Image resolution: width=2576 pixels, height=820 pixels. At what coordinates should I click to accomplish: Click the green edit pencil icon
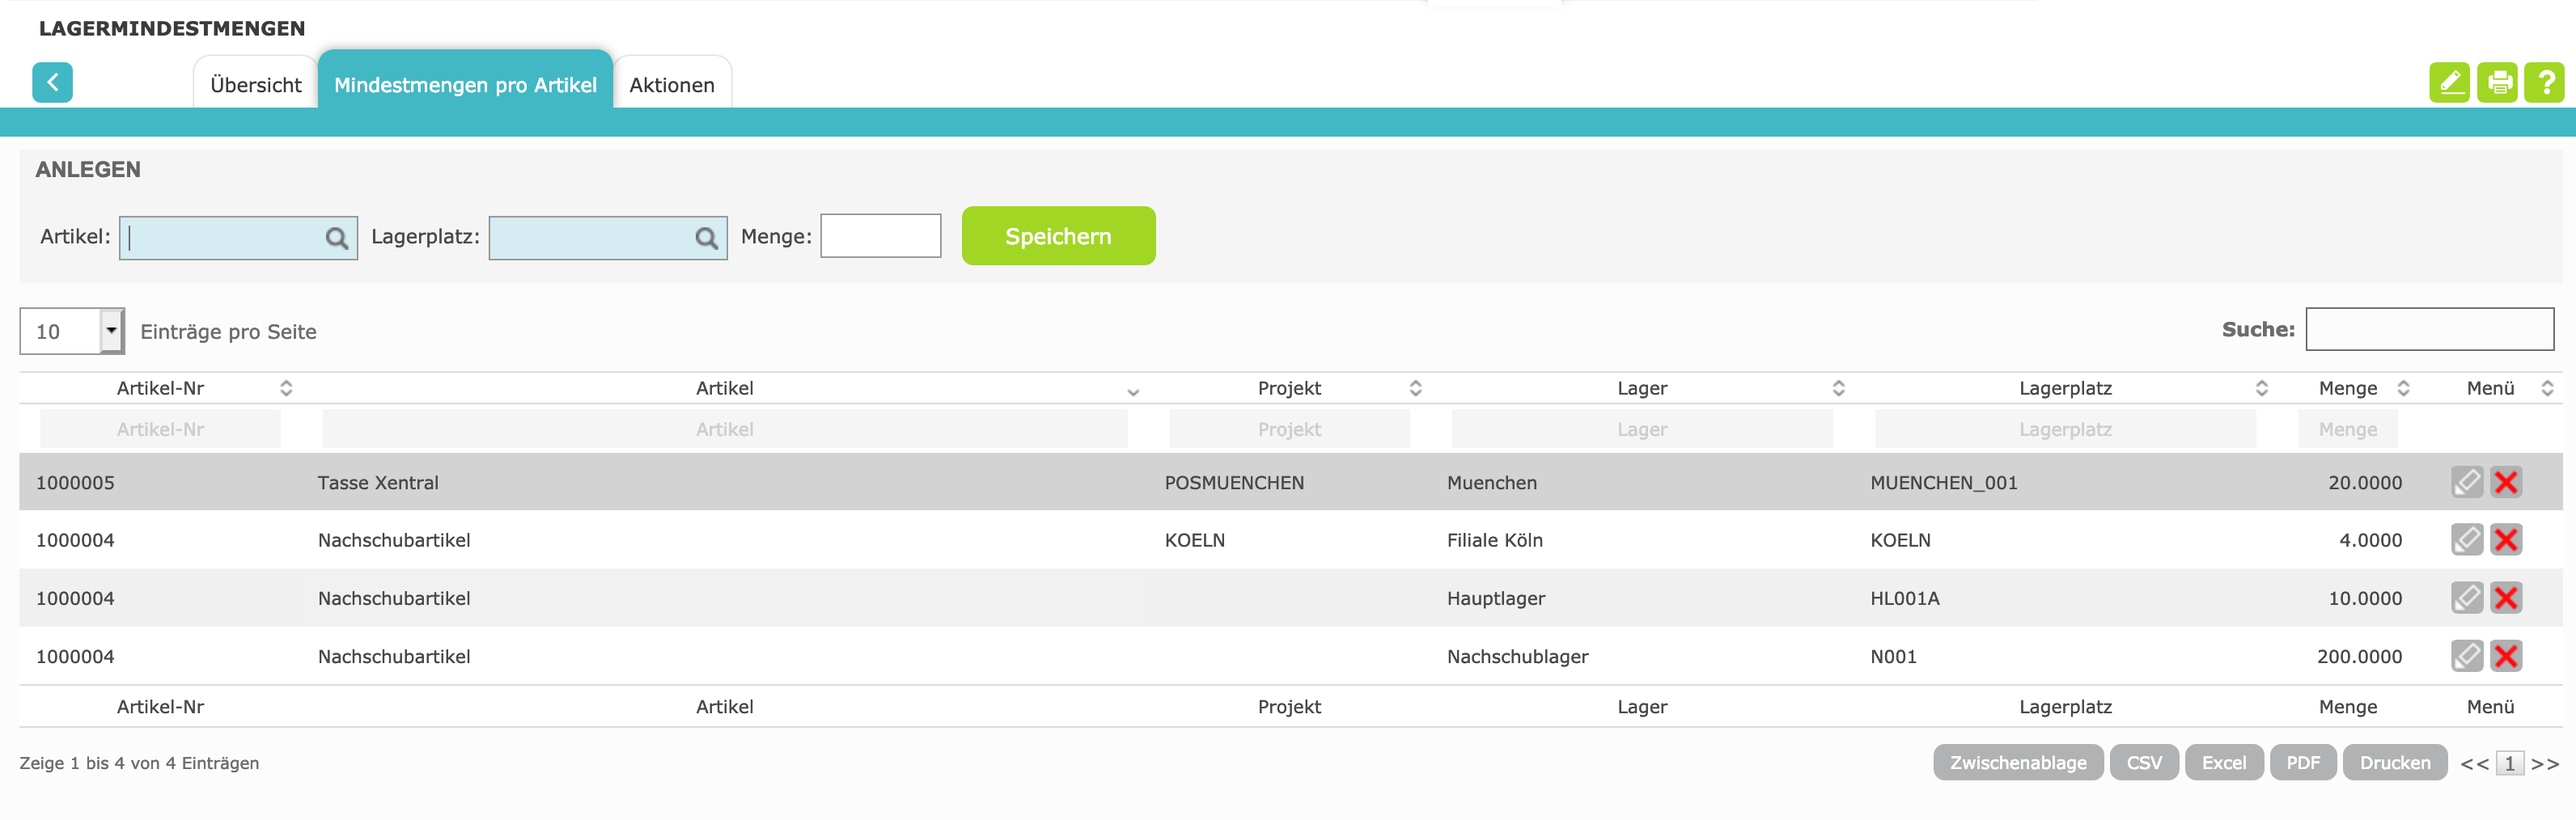[2449, 82]
